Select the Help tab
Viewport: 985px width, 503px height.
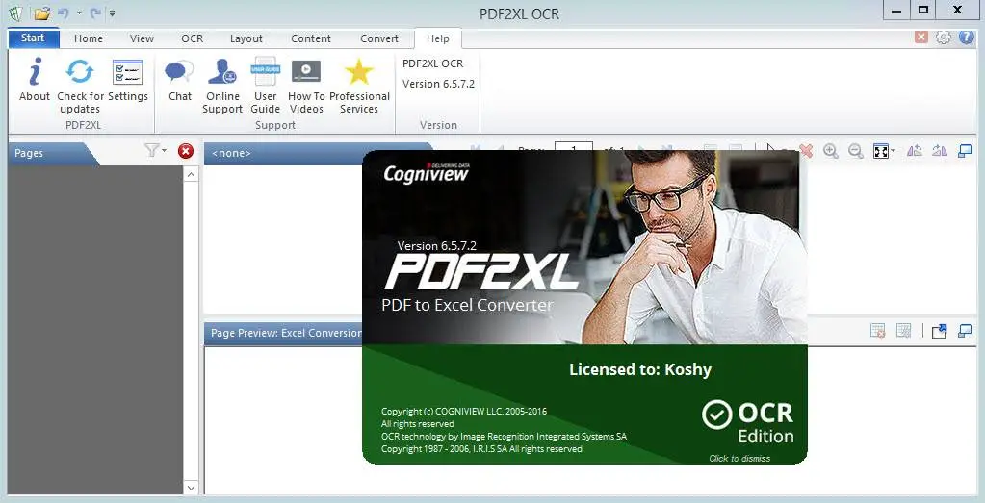click(x=438, y=38)
